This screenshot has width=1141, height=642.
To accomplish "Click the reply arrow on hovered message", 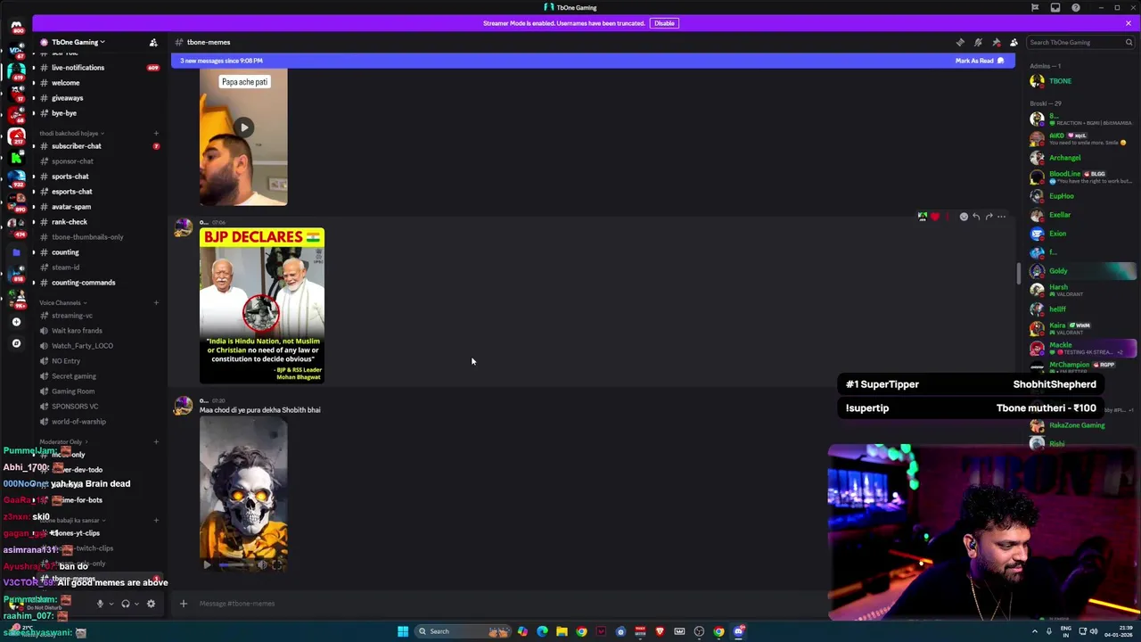I will (x=976, y=217).
